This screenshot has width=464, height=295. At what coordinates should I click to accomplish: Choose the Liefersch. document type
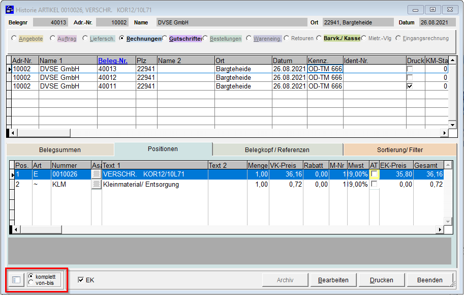click(x=85, y=38)
